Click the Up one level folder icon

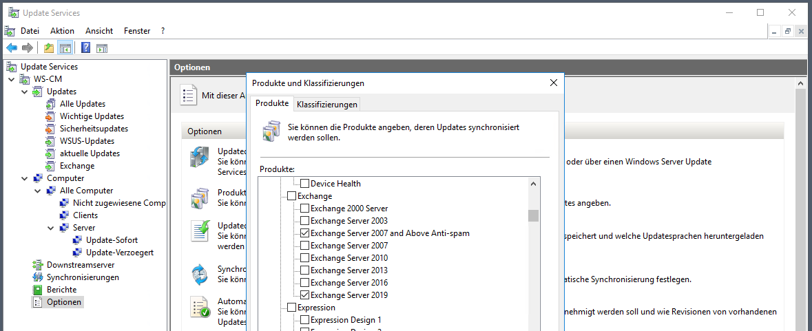click(49, 48)
